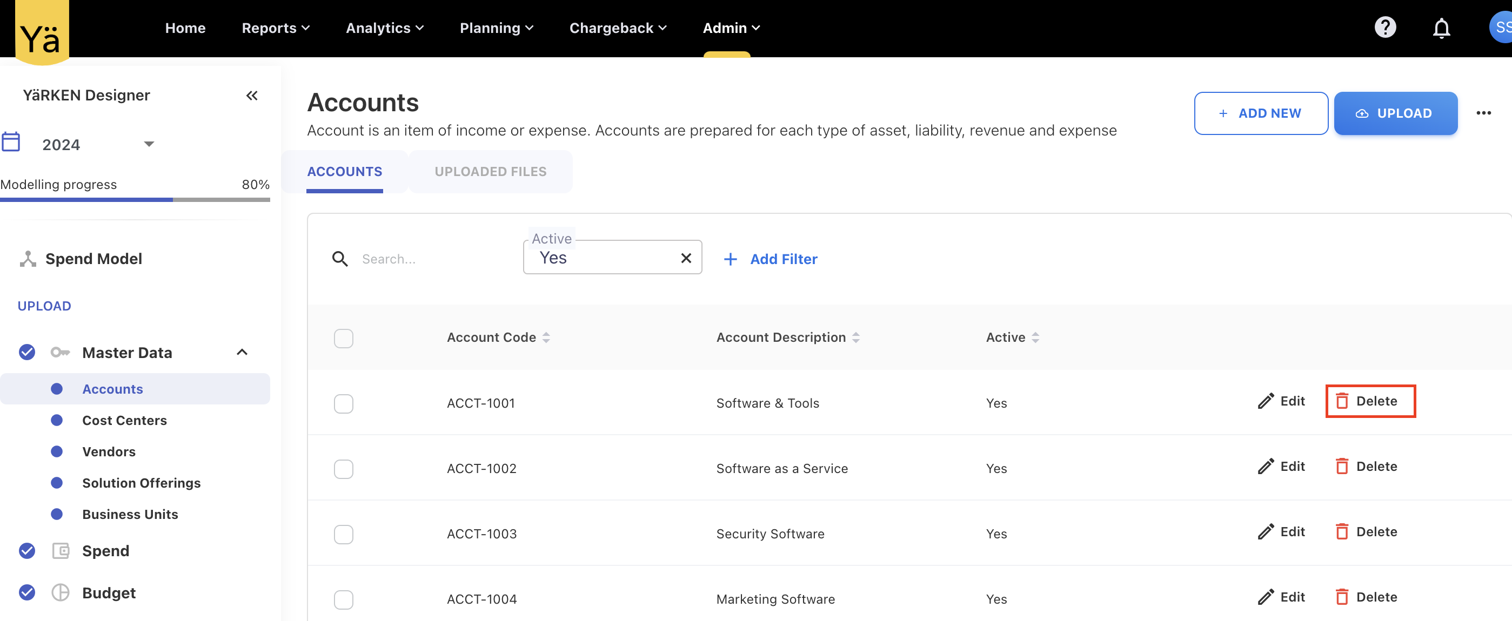1512x621 pixels.
Task: Expand the Reports menu dropdown
Action: [275, 28]
